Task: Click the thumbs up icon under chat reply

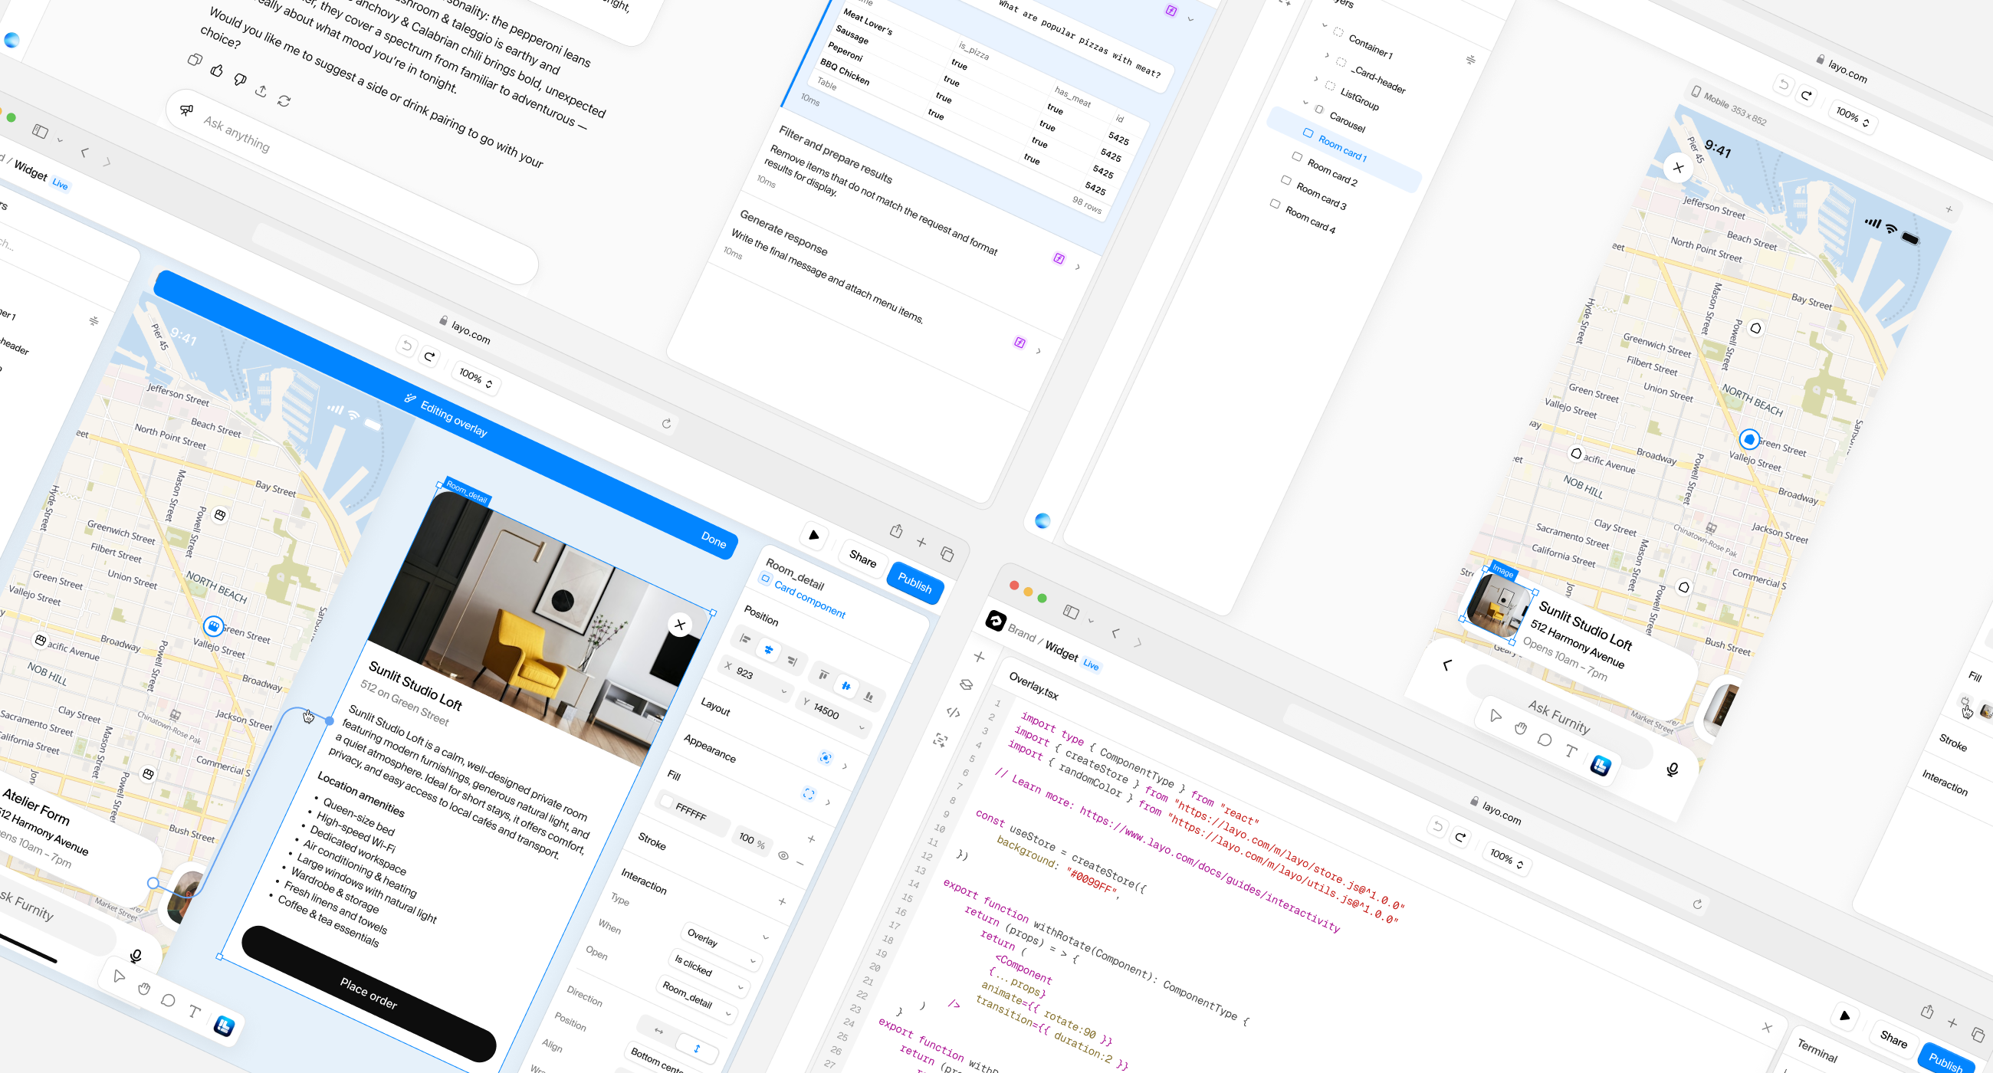Action: coord(217,71)
